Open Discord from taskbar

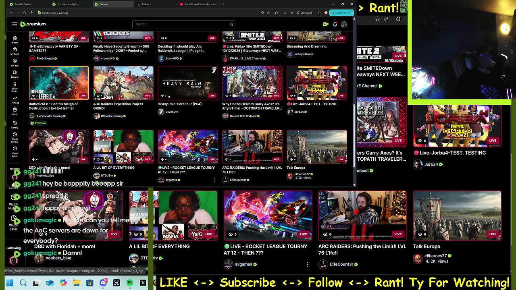click(x=103, y=283)
